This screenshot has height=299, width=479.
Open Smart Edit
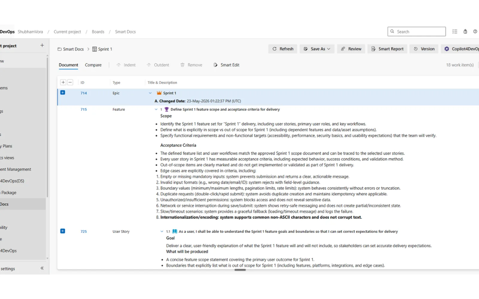226,65
